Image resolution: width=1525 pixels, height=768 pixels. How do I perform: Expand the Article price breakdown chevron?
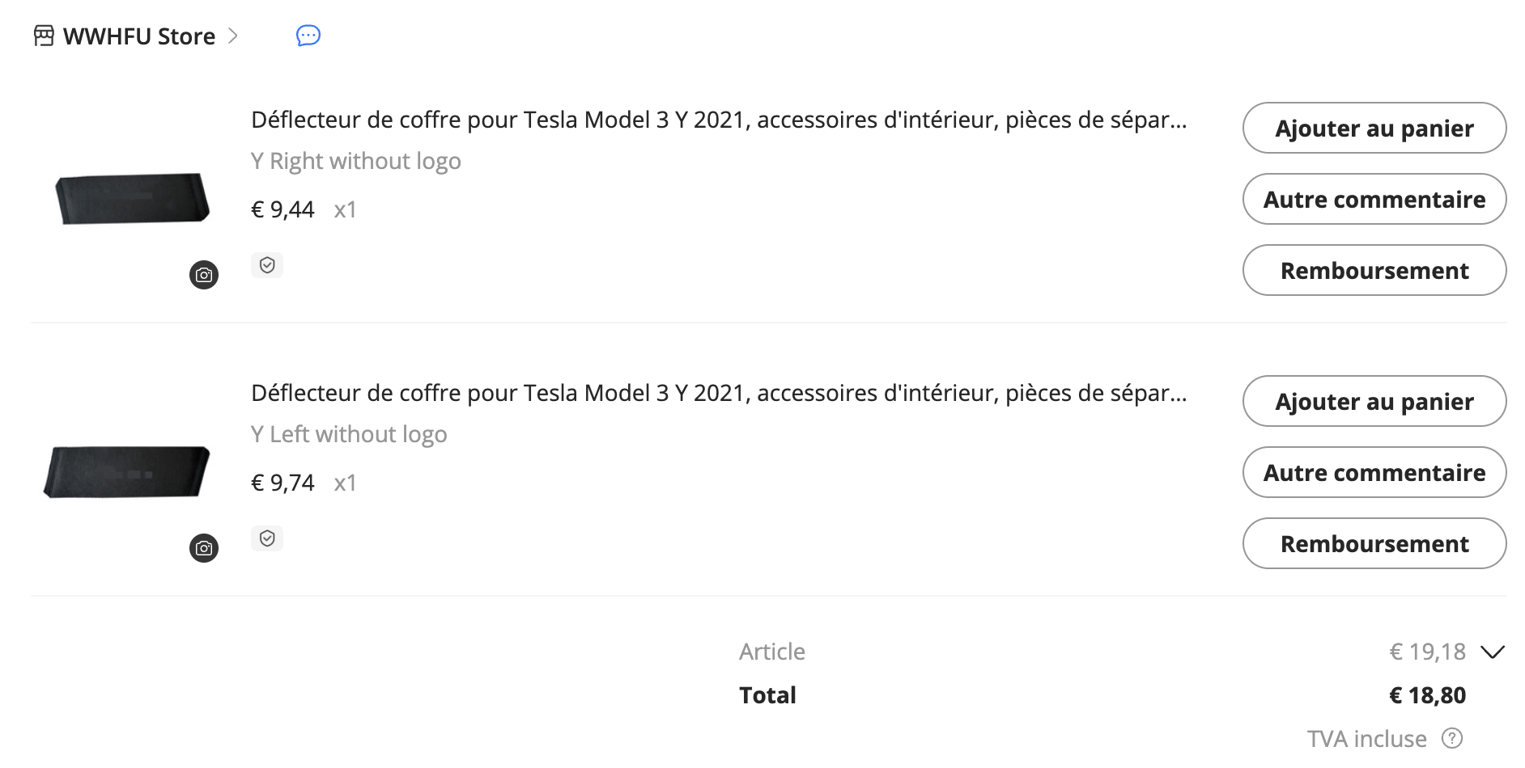(1492, 652)
